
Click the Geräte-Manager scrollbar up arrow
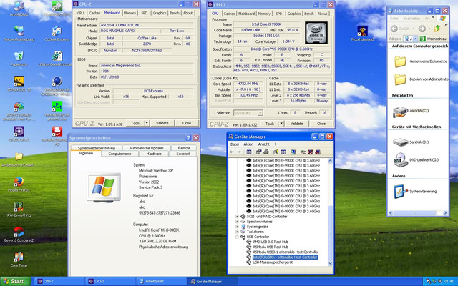(331, 161)
